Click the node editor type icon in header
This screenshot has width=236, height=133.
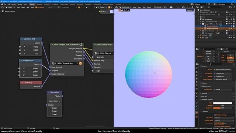(3, 7)
